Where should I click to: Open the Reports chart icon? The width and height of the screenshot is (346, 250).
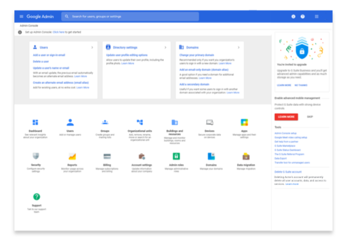click(x=72, y=156)
